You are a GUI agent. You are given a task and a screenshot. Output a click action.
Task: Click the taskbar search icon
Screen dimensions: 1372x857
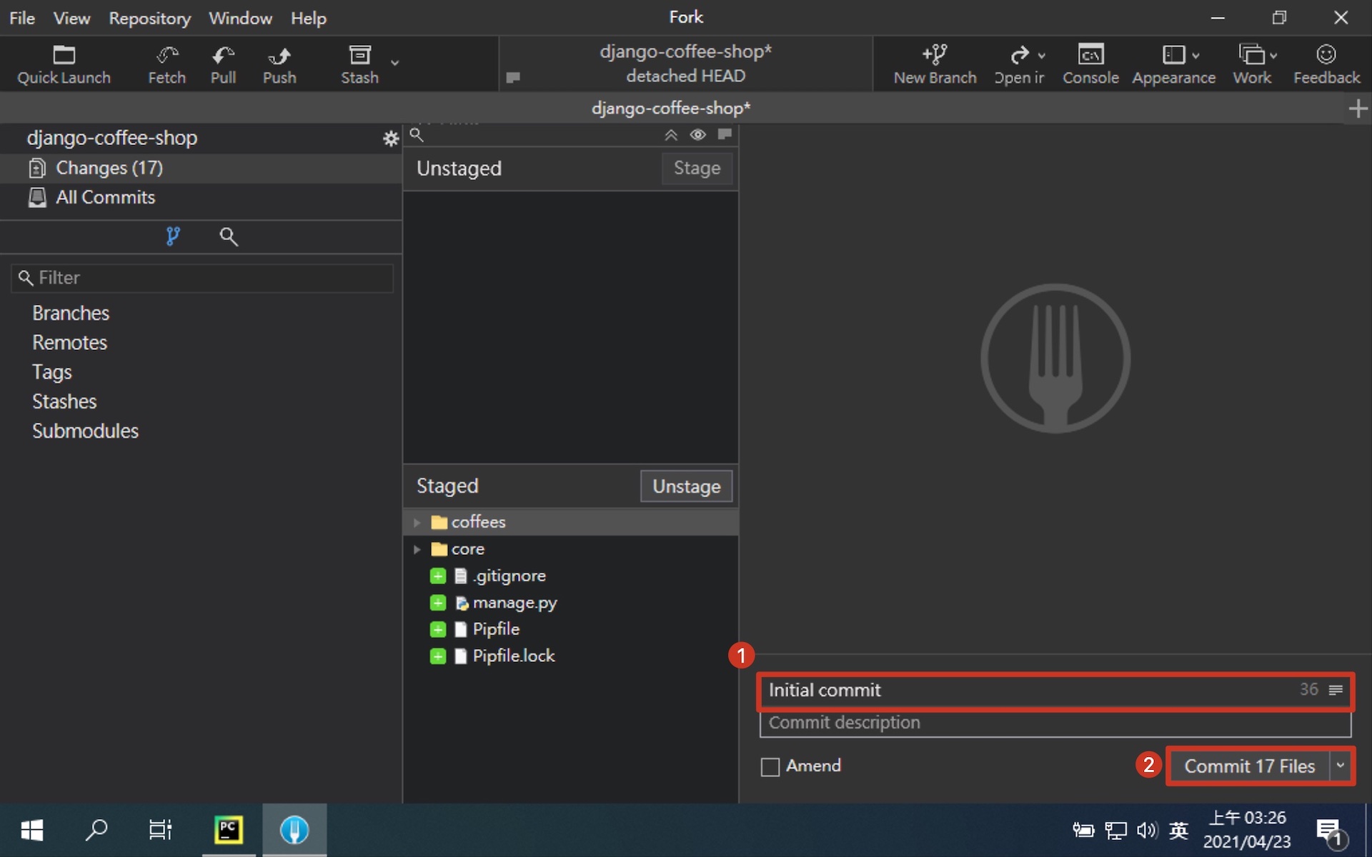[96, 830]
